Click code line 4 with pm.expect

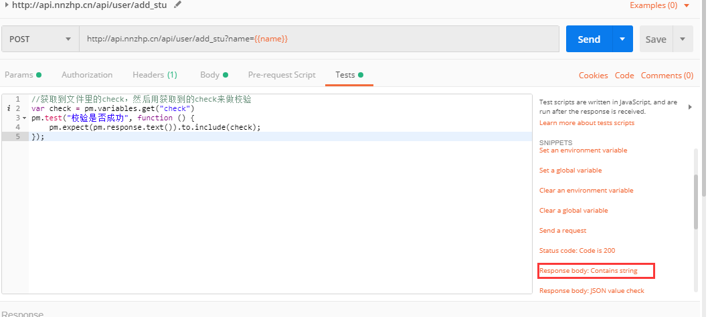[155, 127]
